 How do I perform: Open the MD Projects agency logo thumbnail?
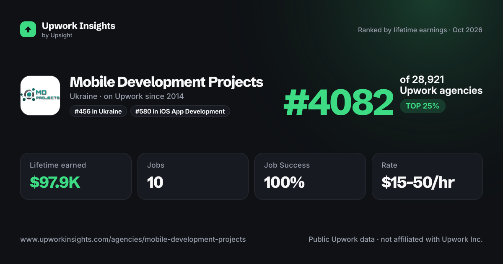[40, 96]
